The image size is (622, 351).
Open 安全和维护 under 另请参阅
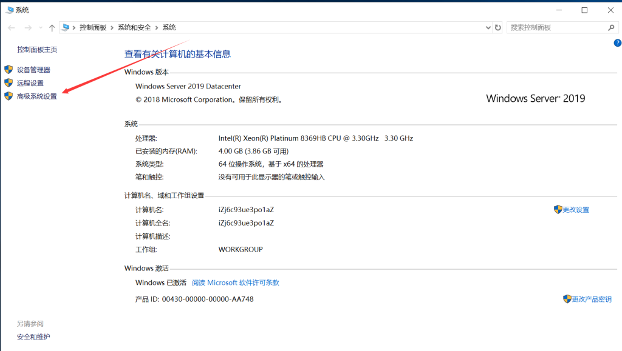[x=33, y=337]
